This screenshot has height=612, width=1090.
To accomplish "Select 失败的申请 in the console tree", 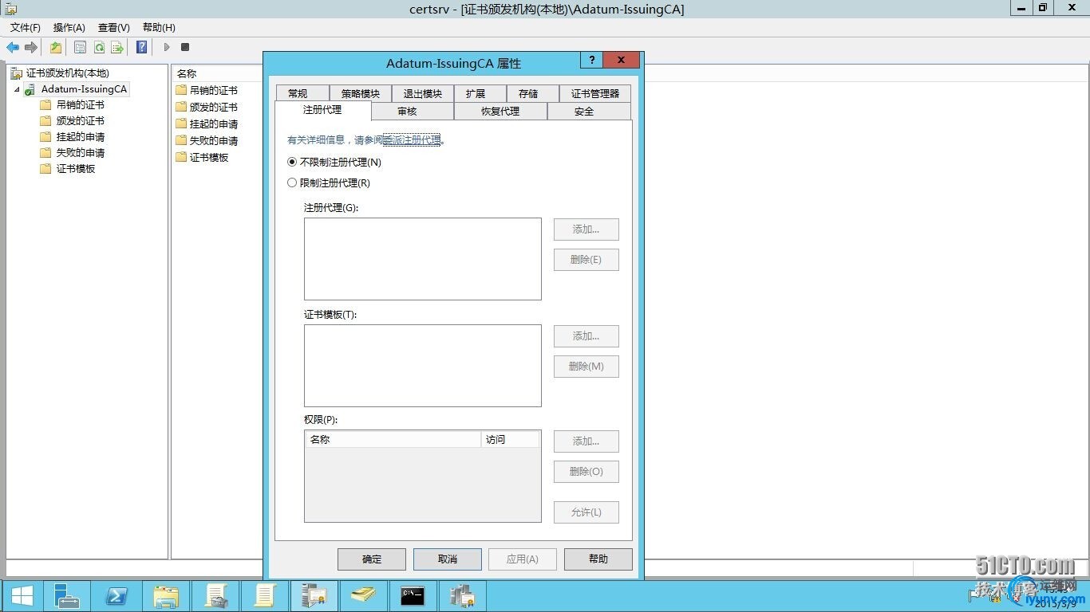I will pyautogui.click(x=80, y=152).
